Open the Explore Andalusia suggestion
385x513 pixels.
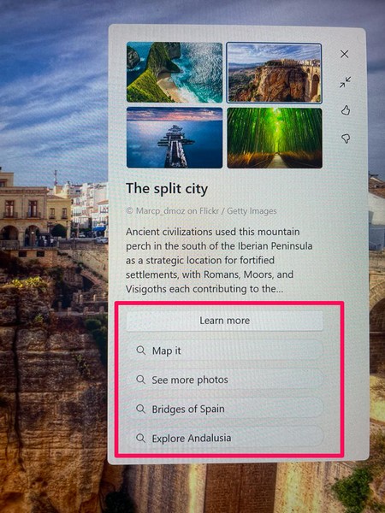coord(225,438)
